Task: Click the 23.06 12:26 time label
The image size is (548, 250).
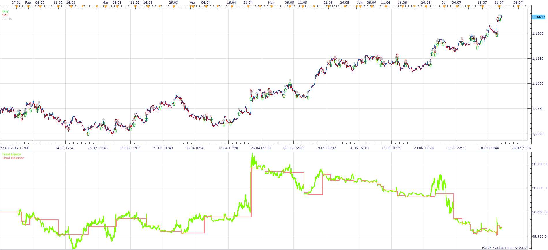Action: (x=424, y=148)
